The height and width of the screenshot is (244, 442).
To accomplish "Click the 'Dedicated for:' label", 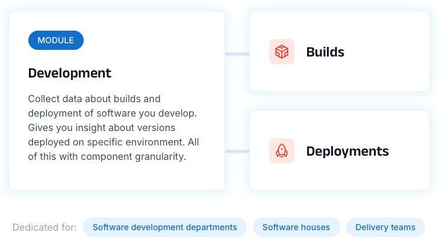I will coord(45,227).
